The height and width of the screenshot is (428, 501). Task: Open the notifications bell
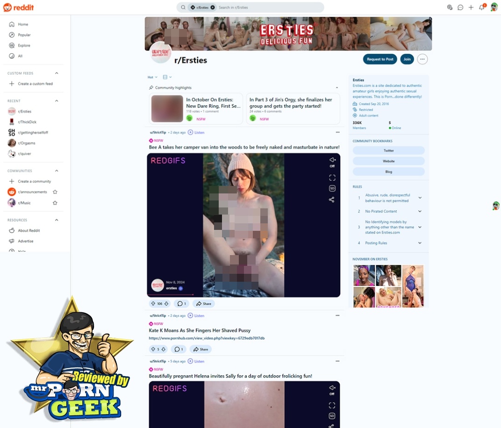[481, 7]
